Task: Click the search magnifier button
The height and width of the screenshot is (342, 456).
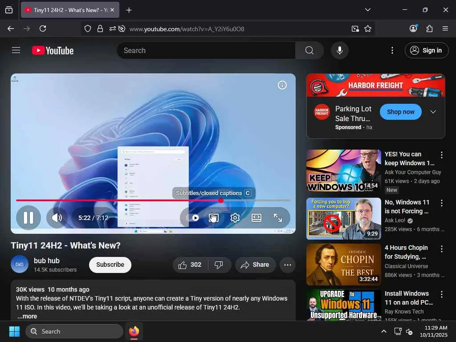Action: pos(309,50)
